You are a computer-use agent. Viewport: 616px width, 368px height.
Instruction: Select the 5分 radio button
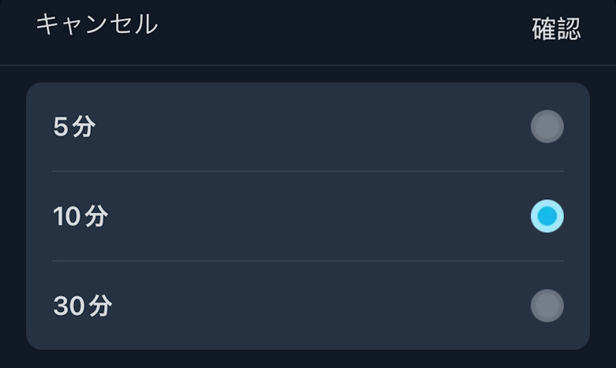pyautogui.click(x=547, y=126)
